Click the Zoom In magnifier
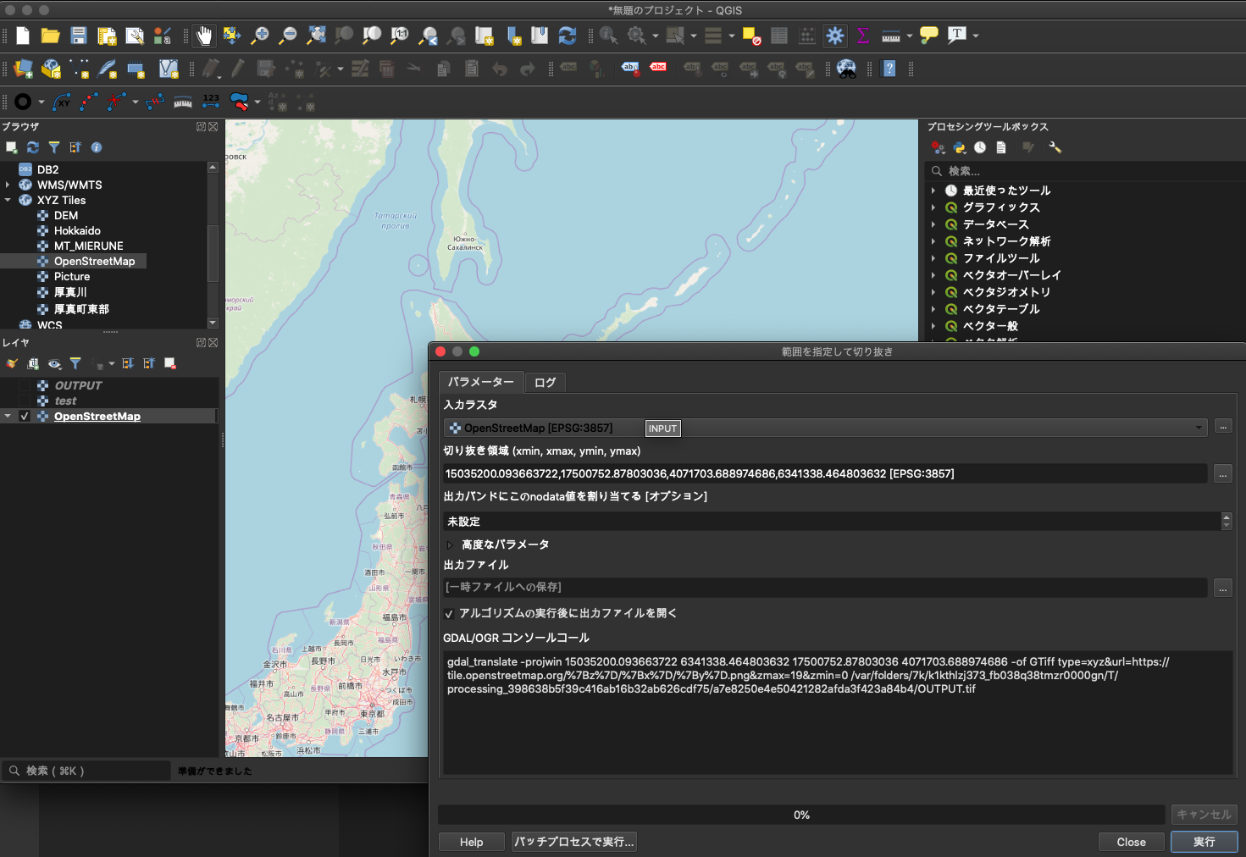The width and height of the screenshot is (1246, 857). tap(260, 36)
